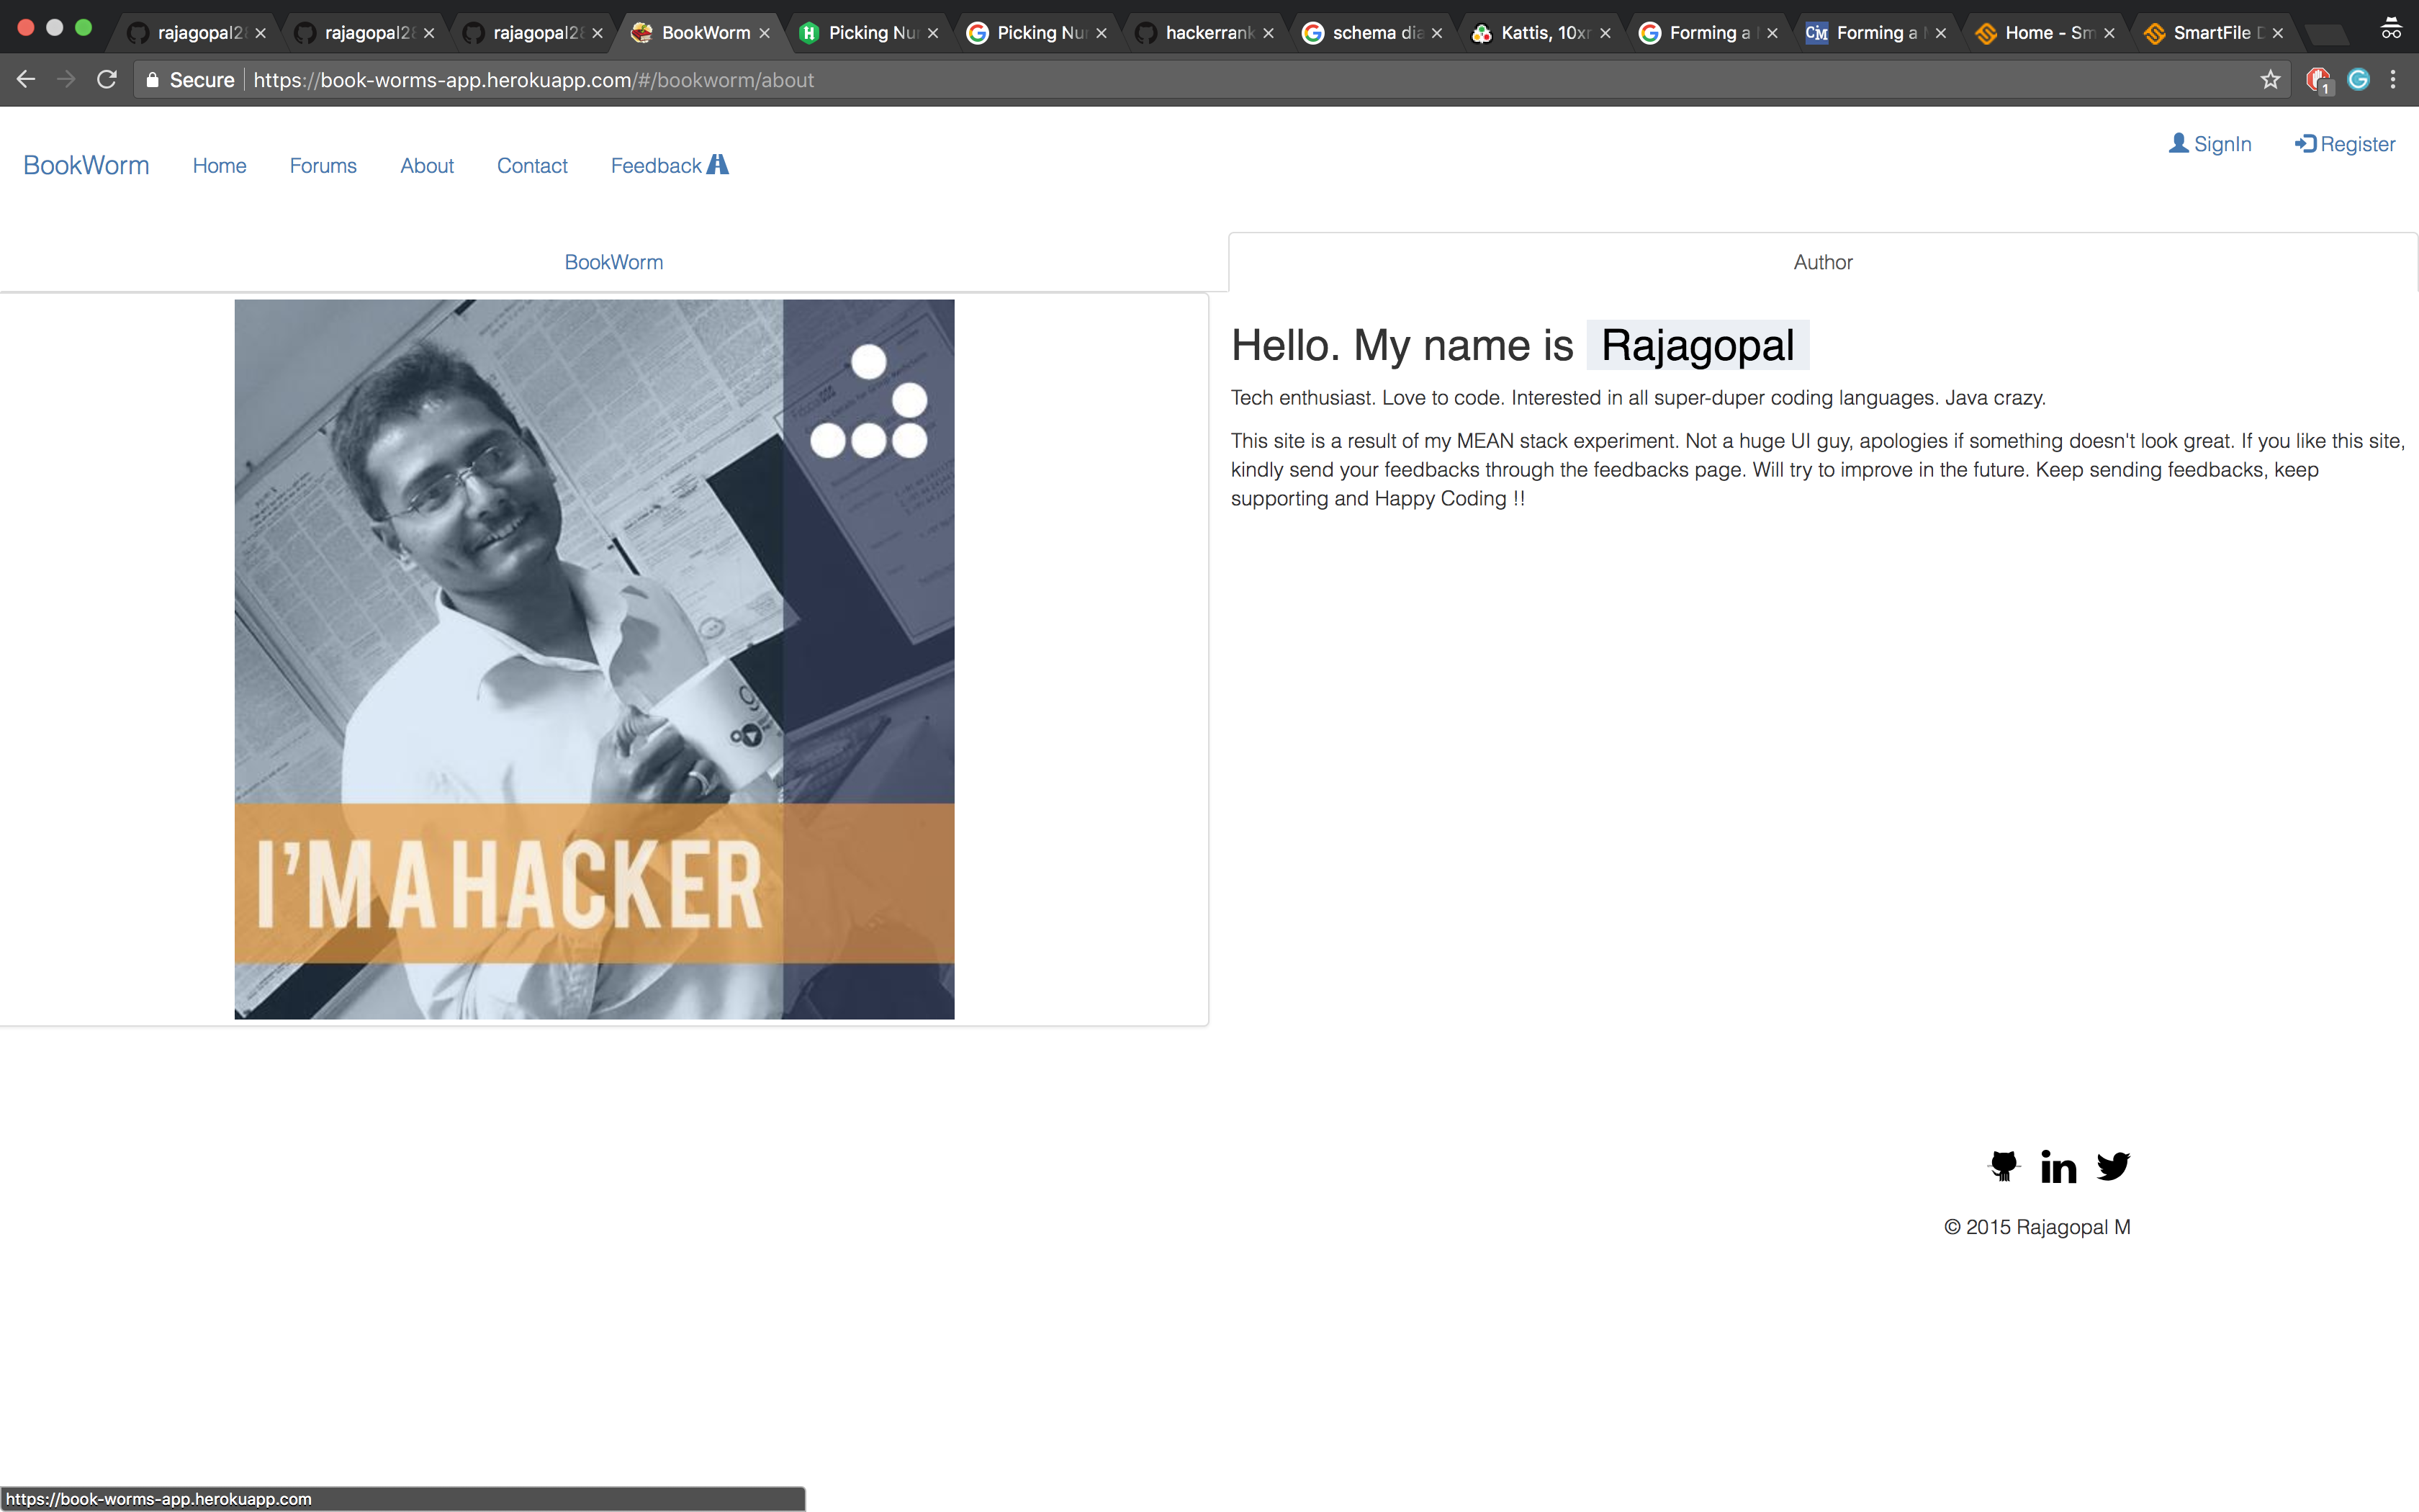The height and width of the screenshot is (1512, 2419).
Task: Click the BookWorm brand logo text
Action: (86, 166)
